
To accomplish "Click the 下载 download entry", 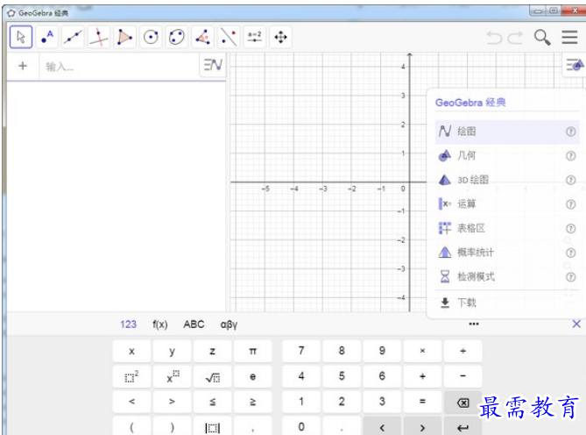I will click(x=507, y=303).
